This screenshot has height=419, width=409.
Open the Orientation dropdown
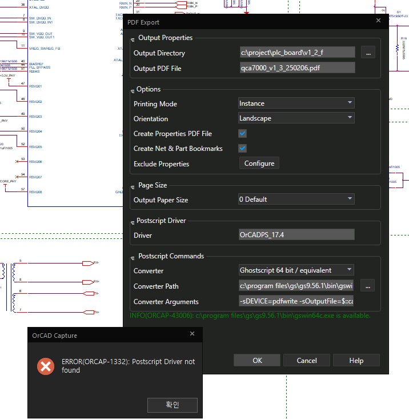[296, 118]
